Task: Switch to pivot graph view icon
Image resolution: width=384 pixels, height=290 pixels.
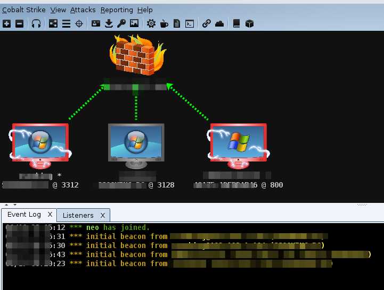Action: pos(53,24)
